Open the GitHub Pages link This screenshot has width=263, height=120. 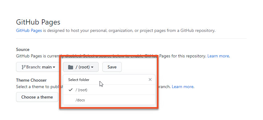point(29,31)
